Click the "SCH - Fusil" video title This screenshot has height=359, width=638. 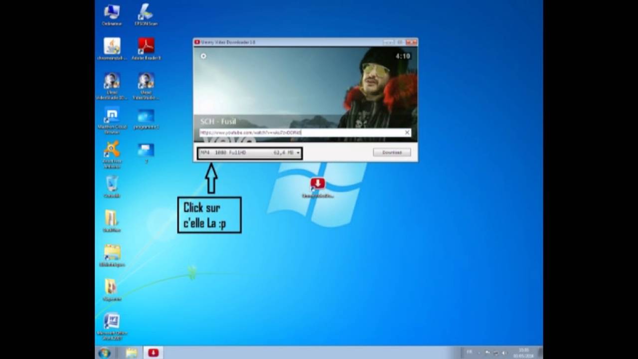tap(218, 121)
